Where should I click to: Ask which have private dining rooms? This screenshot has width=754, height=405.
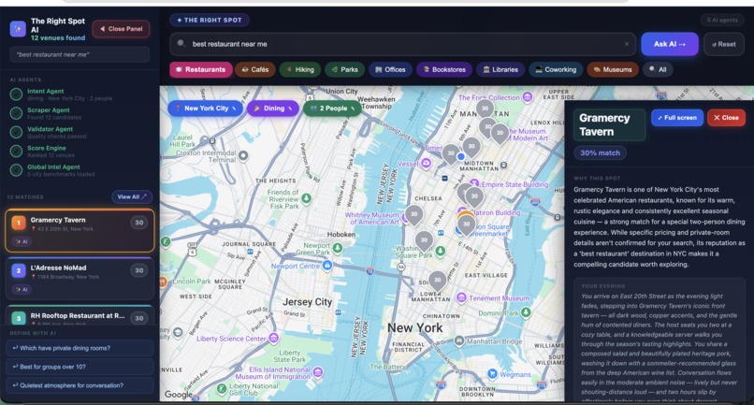pos(80,348)
